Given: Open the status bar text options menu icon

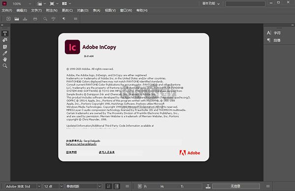Looking at the screenshot, I should coord(127,186).
